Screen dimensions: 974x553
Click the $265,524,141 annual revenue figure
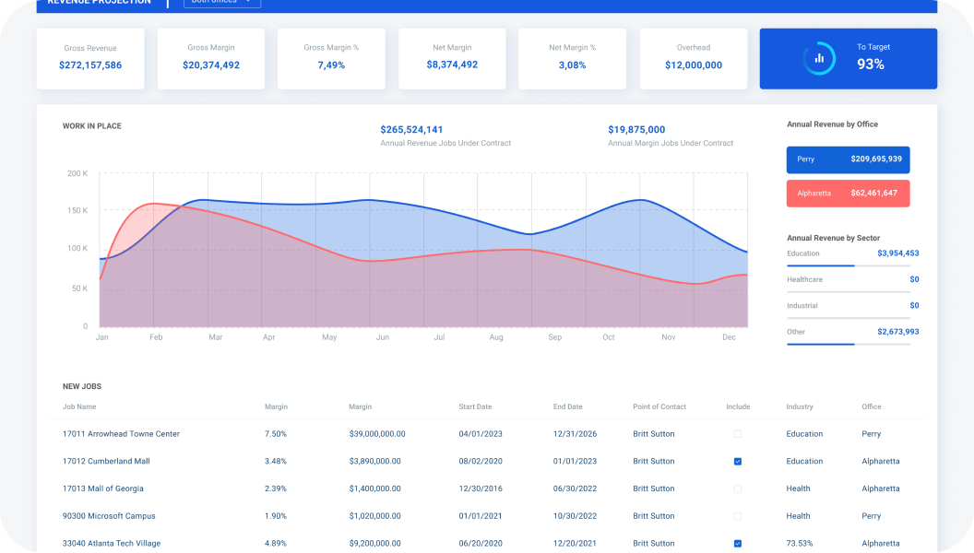pyautogui.click(x=411, y=130)
